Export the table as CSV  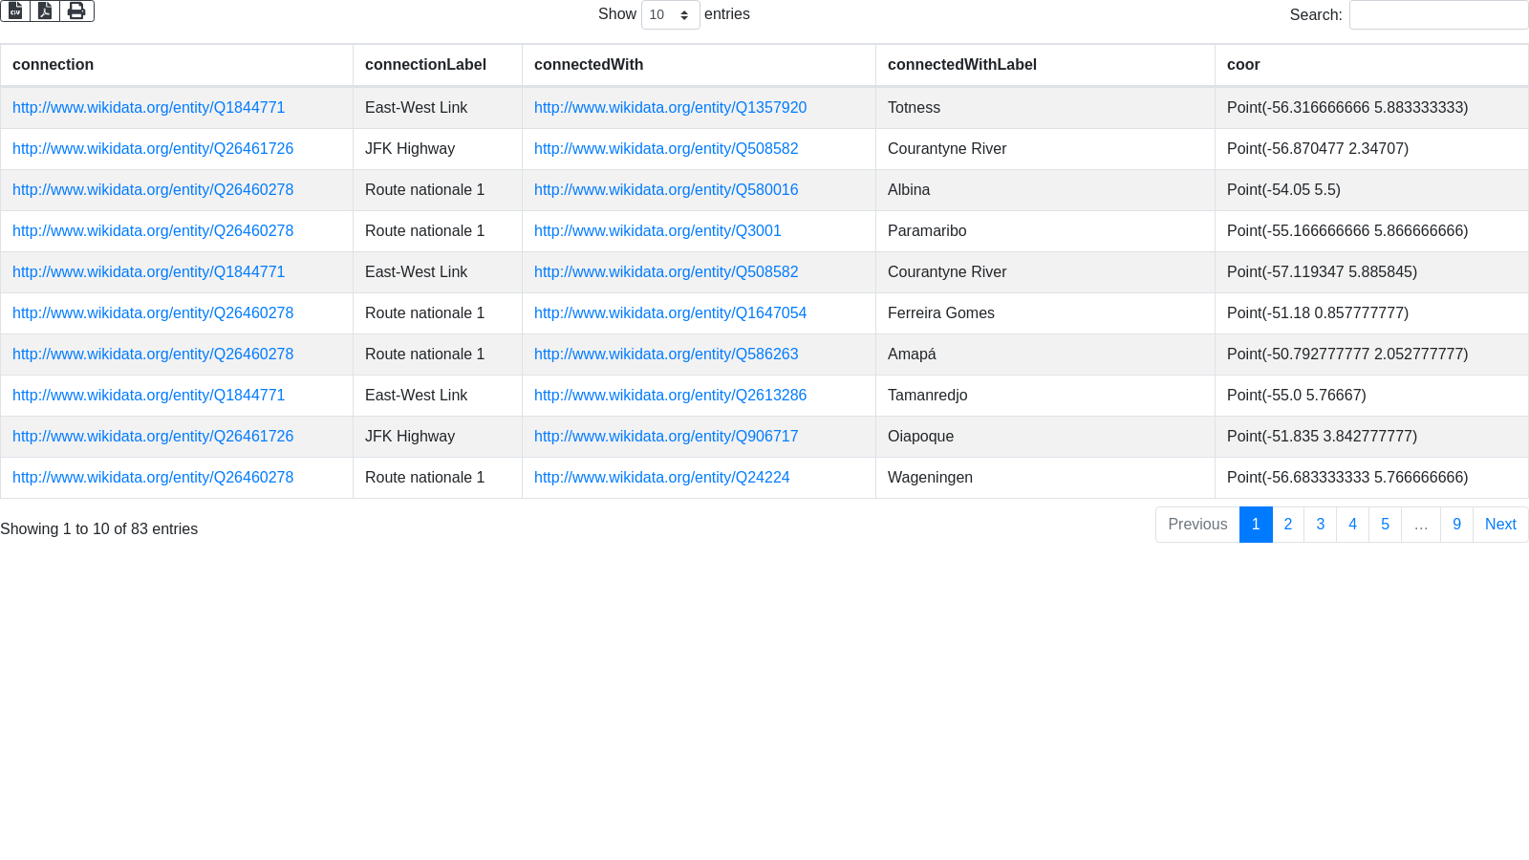(15, 11)
